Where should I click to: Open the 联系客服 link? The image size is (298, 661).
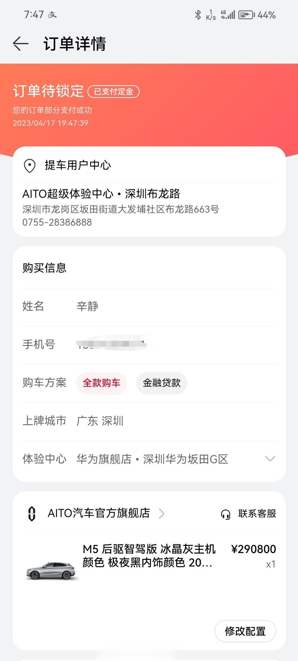pos(257,514)
